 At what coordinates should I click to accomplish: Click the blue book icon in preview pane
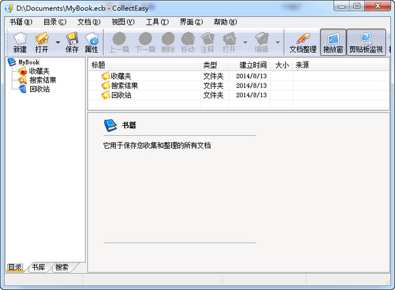point(111,126)
